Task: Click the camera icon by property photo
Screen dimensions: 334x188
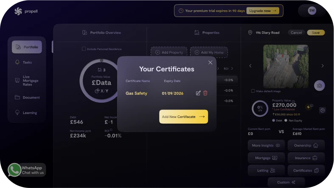Action: 319,85
